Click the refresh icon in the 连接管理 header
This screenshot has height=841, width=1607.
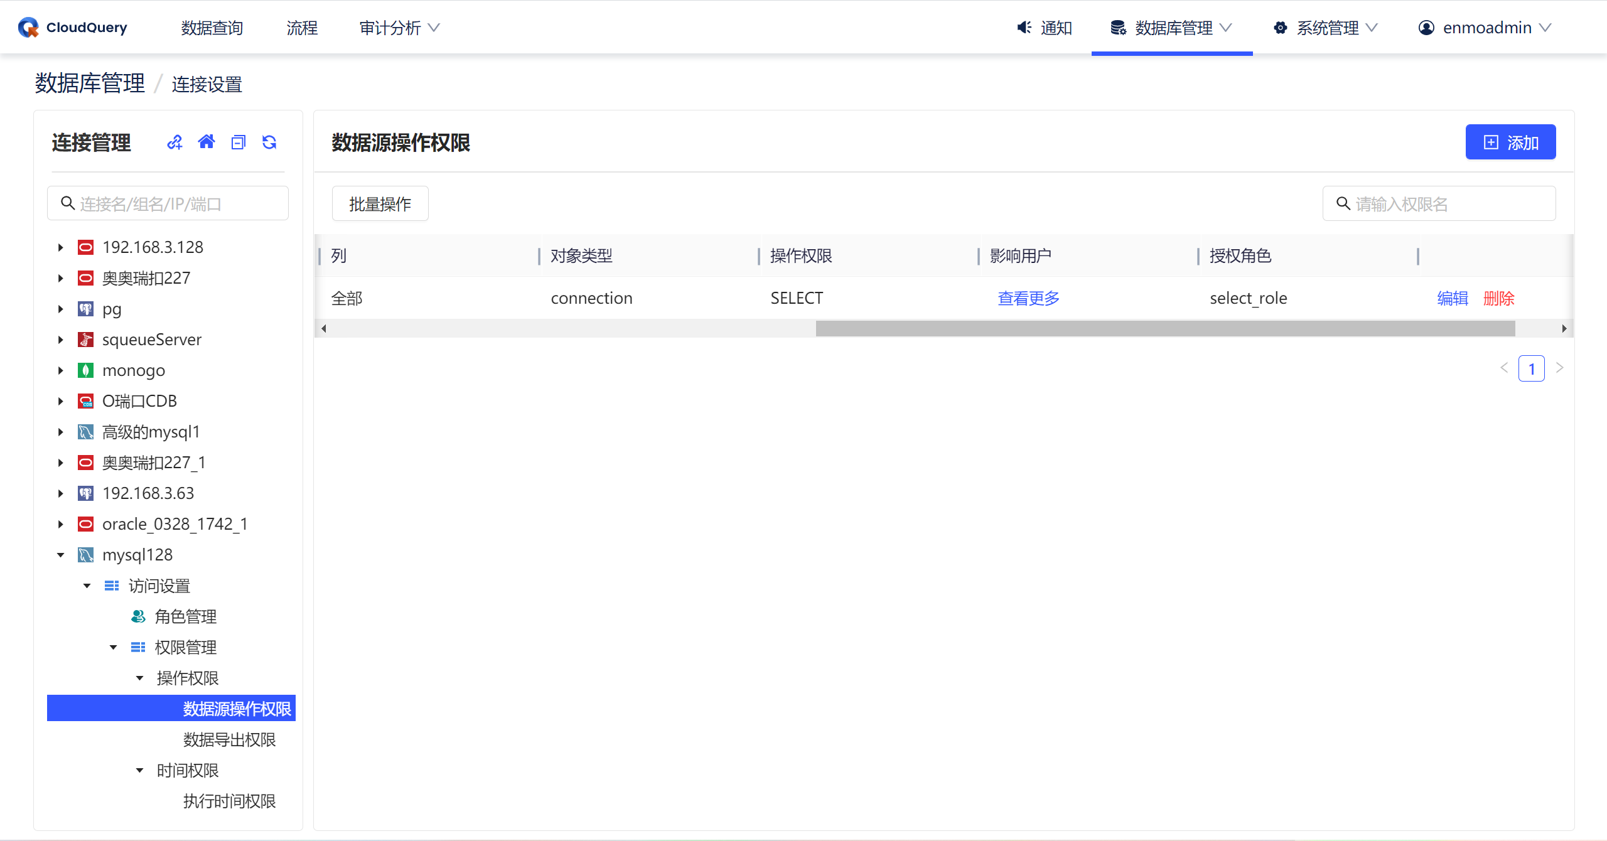pos(269,142)
